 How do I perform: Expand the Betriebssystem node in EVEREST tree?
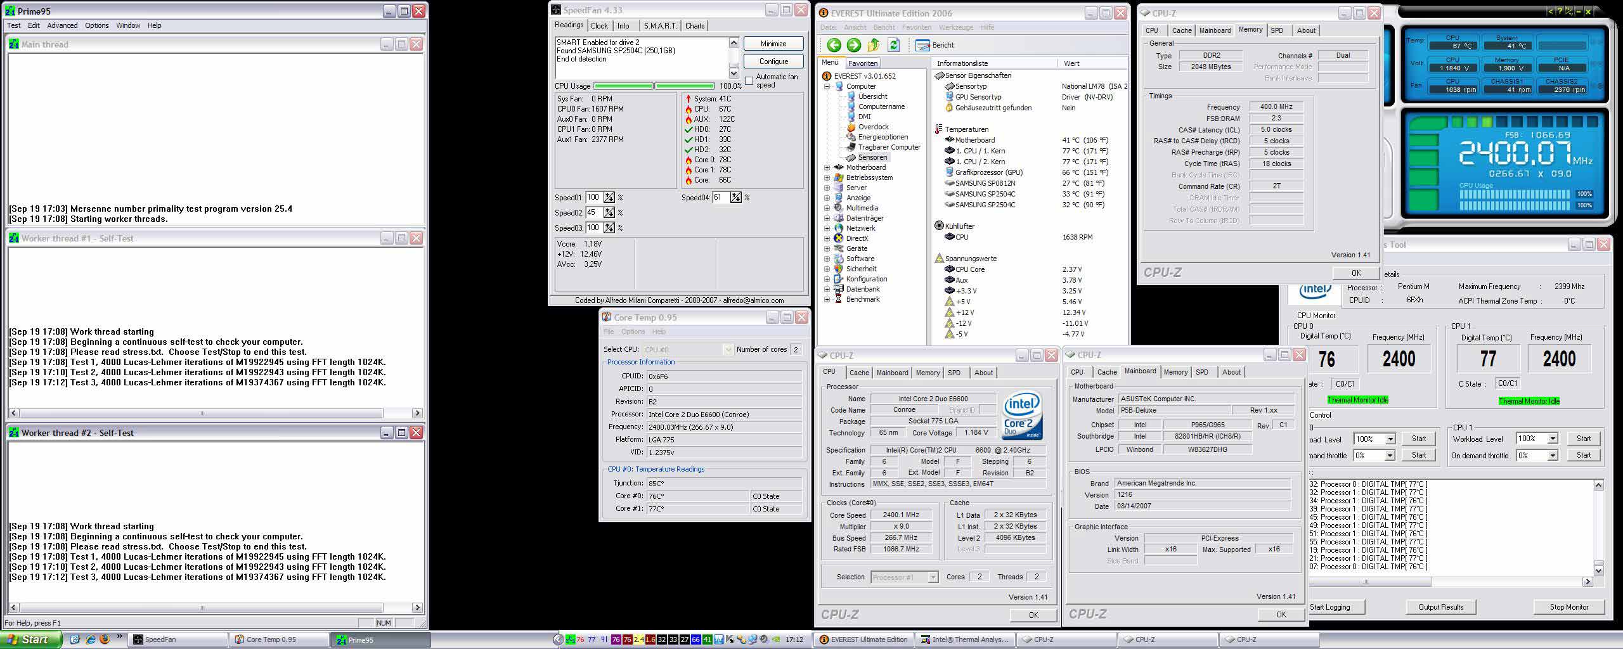click(x=827, y=177)
